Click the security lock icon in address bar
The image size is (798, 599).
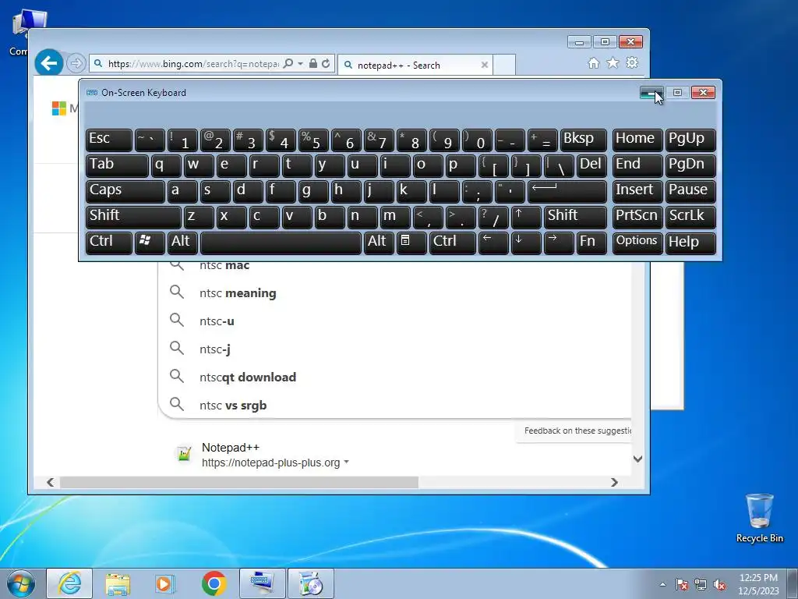click(313, 63)
